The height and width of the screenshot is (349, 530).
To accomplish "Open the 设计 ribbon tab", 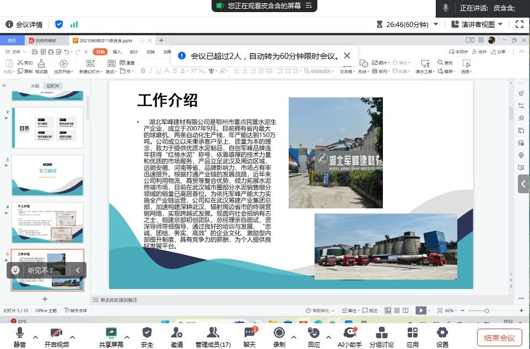I will point(134,52).
